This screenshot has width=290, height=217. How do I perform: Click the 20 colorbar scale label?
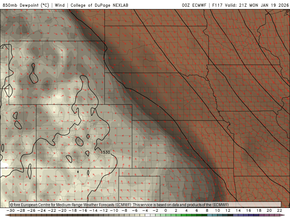269,210
